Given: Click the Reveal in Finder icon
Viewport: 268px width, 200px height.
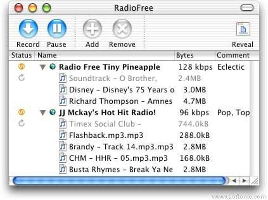Looking at the screenshot, I should tap(243, 29).
